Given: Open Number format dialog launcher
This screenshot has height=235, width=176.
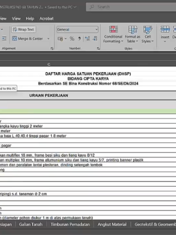Looking at the screenshot, I should coord(98,48).
